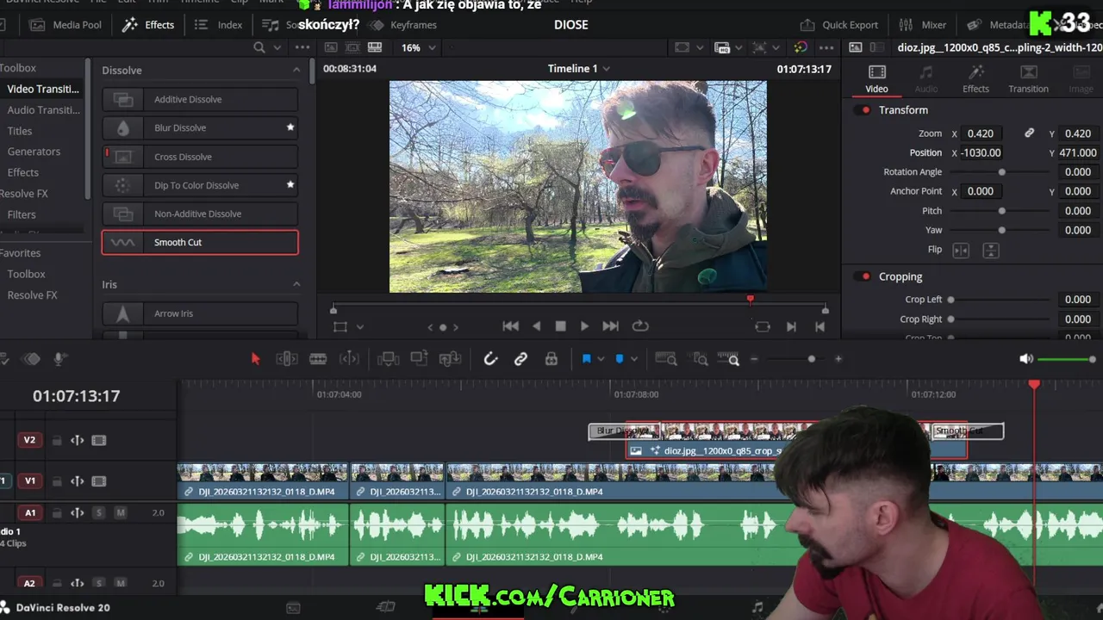Open viewer zoom 16% dropdown
Viewport: 1103px width, 620px height.
[x=416, y=47]
